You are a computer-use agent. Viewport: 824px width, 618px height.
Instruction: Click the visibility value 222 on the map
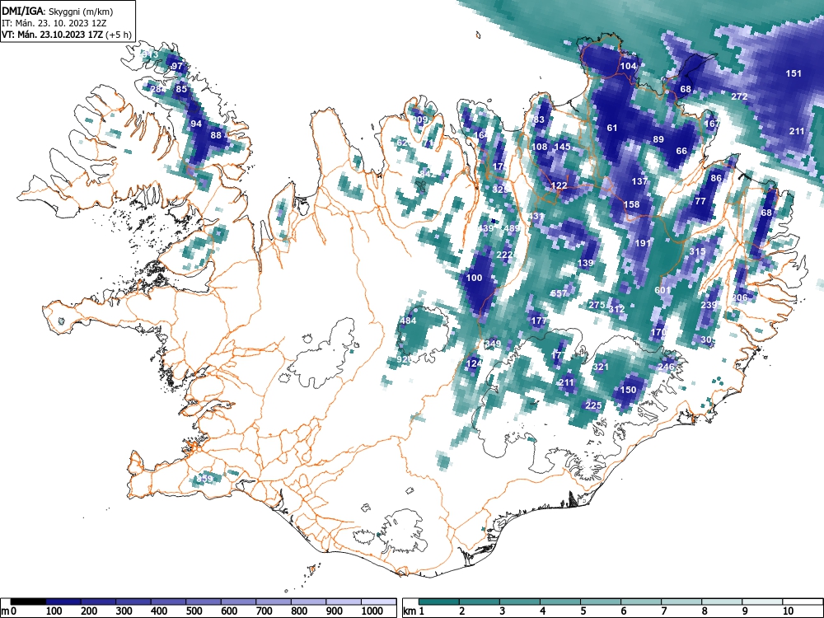coord(504,255)
